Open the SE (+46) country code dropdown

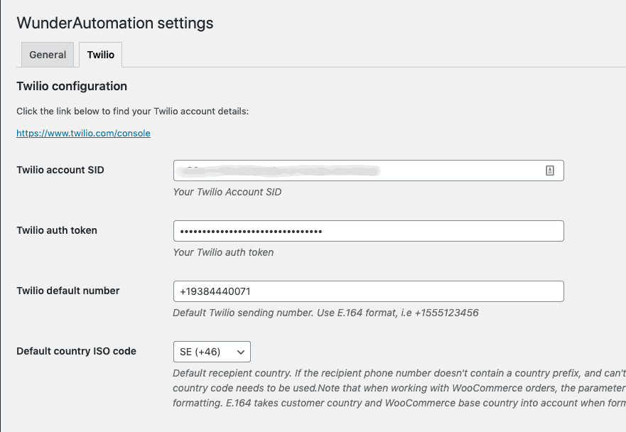211,352
